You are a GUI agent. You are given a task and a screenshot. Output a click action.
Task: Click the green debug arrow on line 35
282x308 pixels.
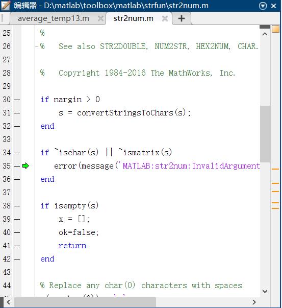point(25,166)
